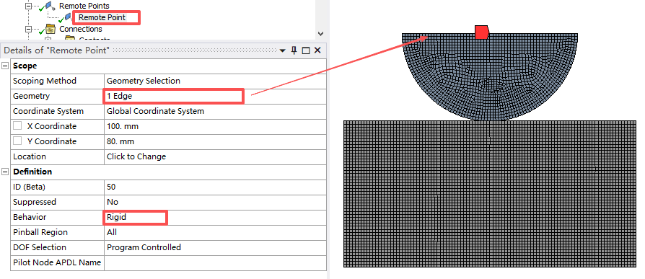Screen dimensions: 645x279
Task: Pin the Details panel with pushpin icon
Action: (x=294, y=50)
